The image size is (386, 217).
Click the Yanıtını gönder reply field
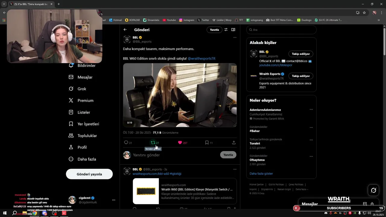(x=175, y=155)
